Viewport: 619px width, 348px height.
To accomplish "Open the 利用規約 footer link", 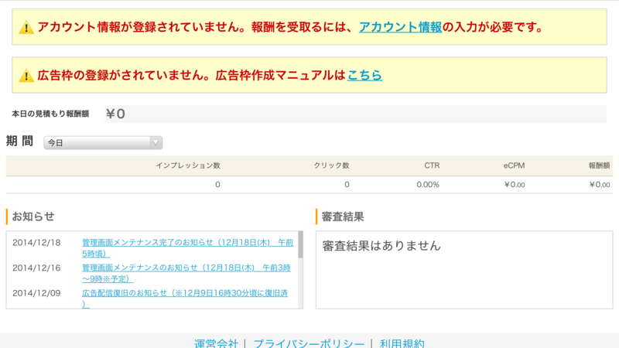I will [x=402, y=343].
